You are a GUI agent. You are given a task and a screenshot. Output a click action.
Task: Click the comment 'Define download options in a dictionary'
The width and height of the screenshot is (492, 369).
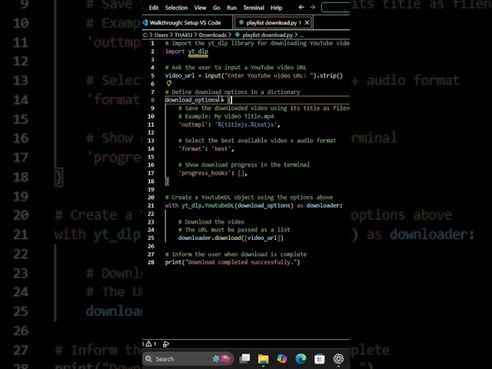coord(232,92)
